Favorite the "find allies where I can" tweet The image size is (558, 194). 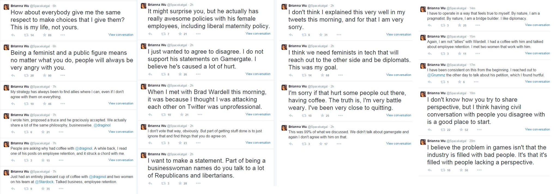(x=44, y=104)
